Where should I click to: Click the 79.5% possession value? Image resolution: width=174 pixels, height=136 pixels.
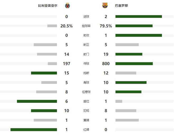pos(106,26)
